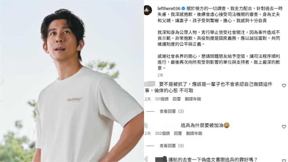Open the lefthere036 username link

(x=169, y=8)
